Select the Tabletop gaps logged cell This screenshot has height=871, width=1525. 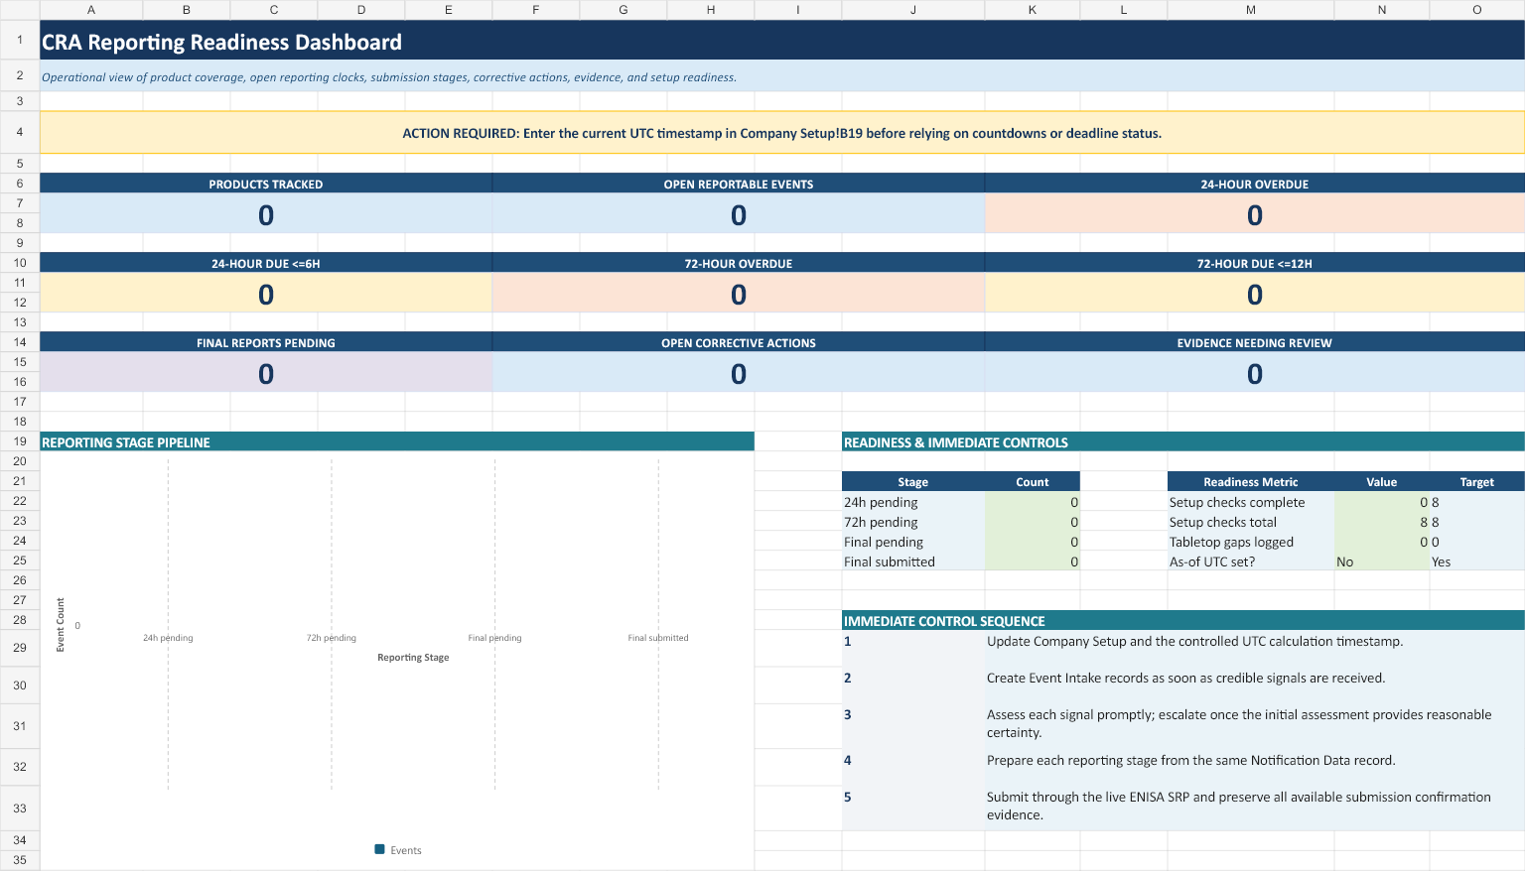click(x=1251, y=541)
